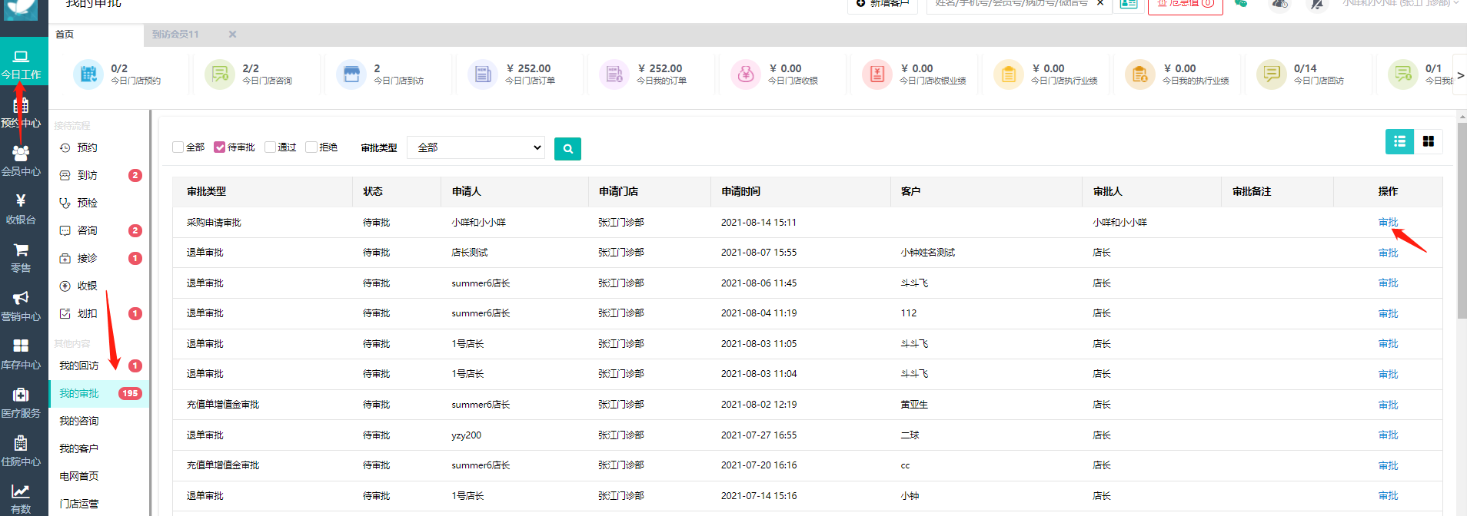Open 会员中心 member center sidebar icon
Image resolution: width=1467 pixels, height=516 pixels.
21,161
